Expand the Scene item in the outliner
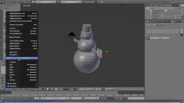The width and height of the screenshot is (184, 103). tap(146, 8)
